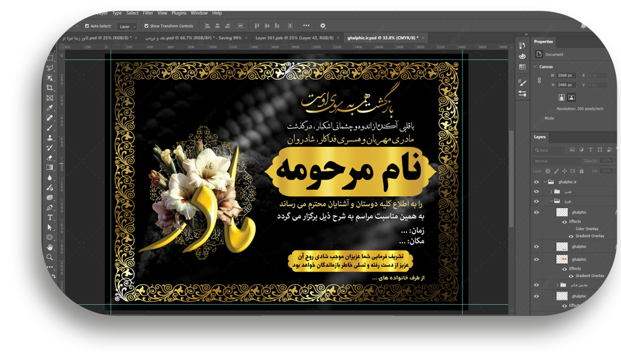The height and width of the screenshot is (361, 621).
Task: Select the Hand tool
Action: 50,247
